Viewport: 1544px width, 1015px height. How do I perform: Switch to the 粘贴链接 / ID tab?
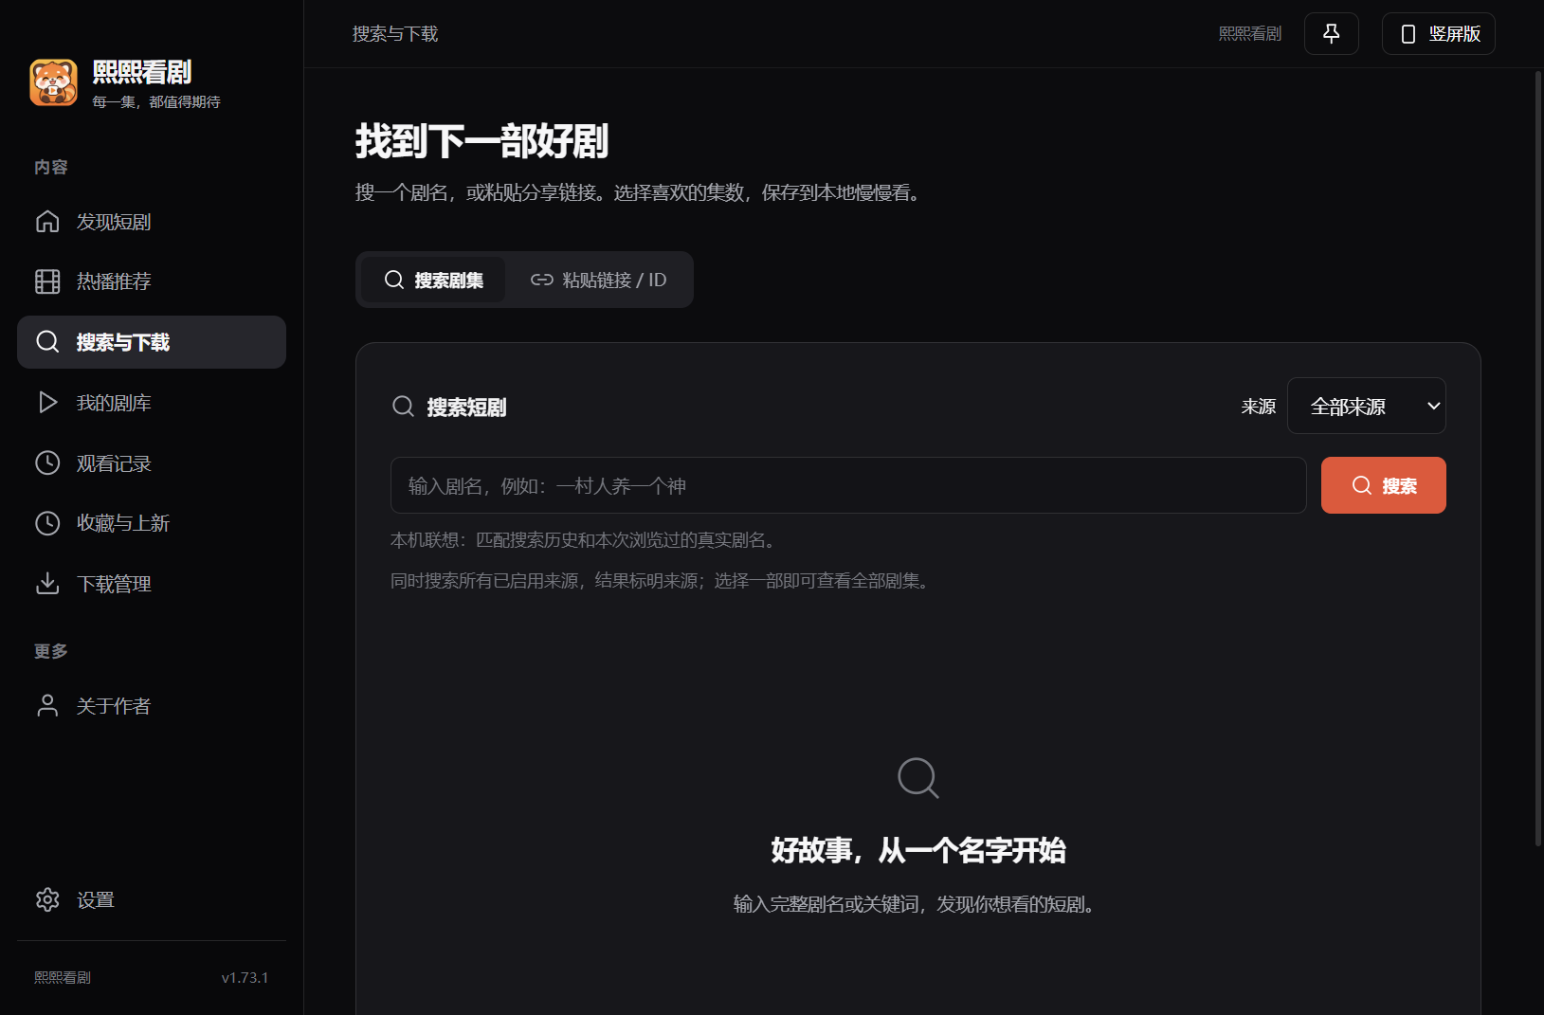(x=599, y=280)
